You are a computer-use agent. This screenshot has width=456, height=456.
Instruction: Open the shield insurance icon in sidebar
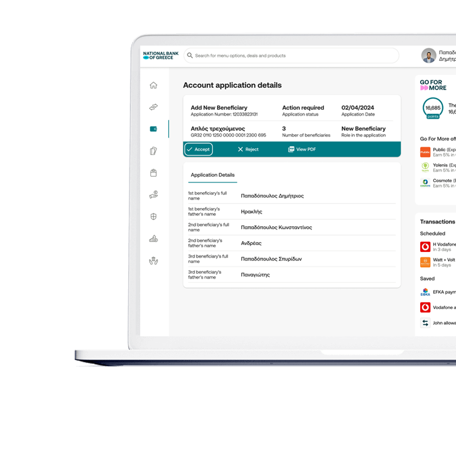point(153,215)
